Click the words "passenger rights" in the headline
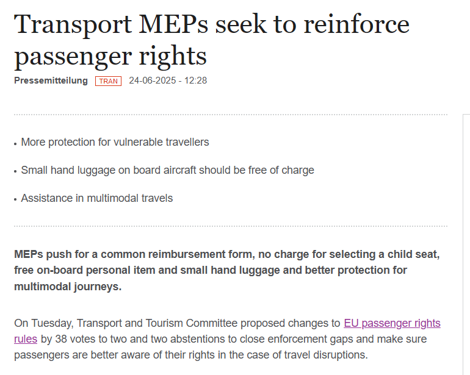 (110, 56)
